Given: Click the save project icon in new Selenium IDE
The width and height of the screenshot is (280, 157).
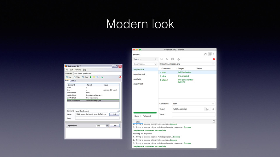Looking at the screenshot, I should pyautogui.click(x=210, y=54).
